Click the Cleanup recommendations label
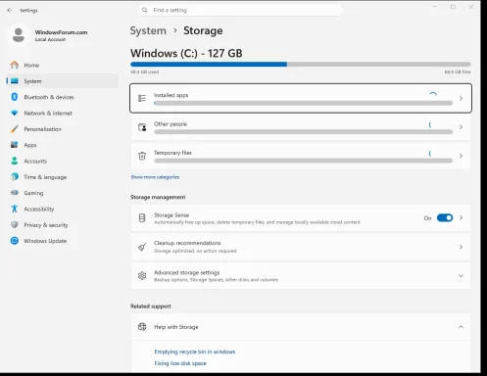487x376 pixels. click(x=187, y=243)
